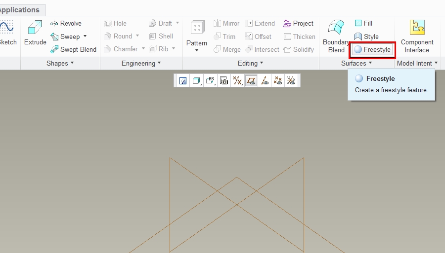Toggle datum axis display
Screen dimensions: 445x253
pyautogui.click(x=265, y=81)
